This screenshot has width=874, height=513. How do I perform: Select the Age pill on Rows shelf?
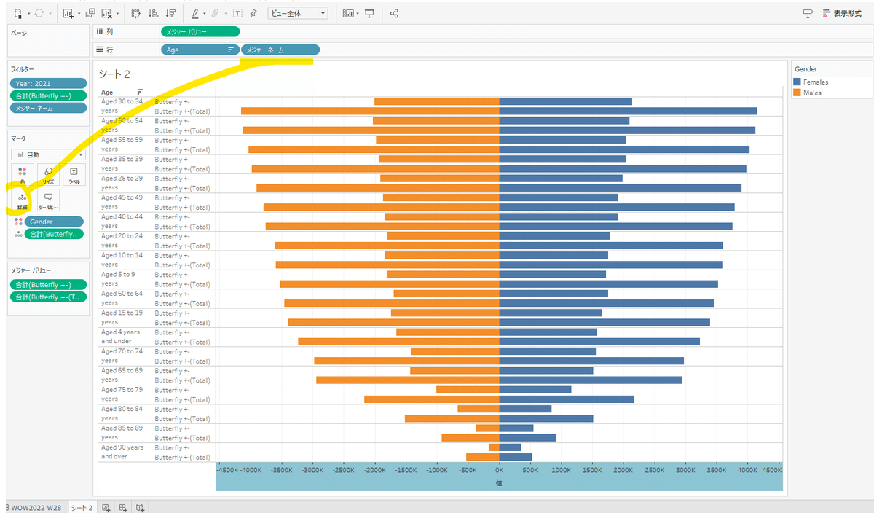tap(200, 50)
